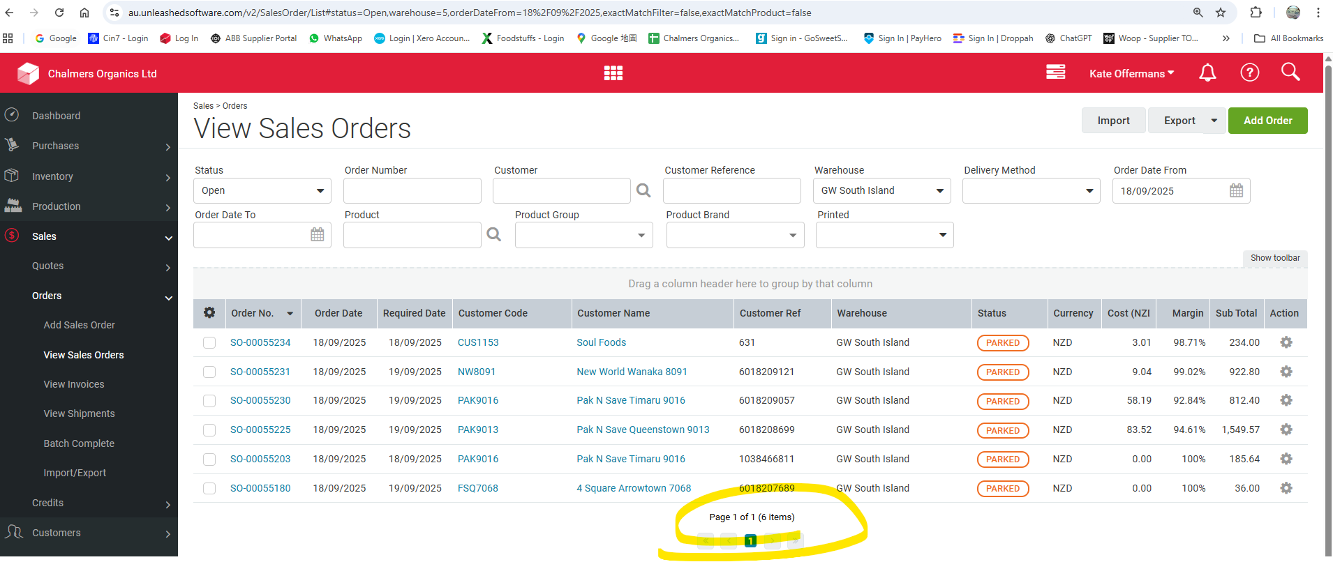This screenshot has width=1333, height=562.
Task: Click the Order Number input field
Action: [412, 191]
